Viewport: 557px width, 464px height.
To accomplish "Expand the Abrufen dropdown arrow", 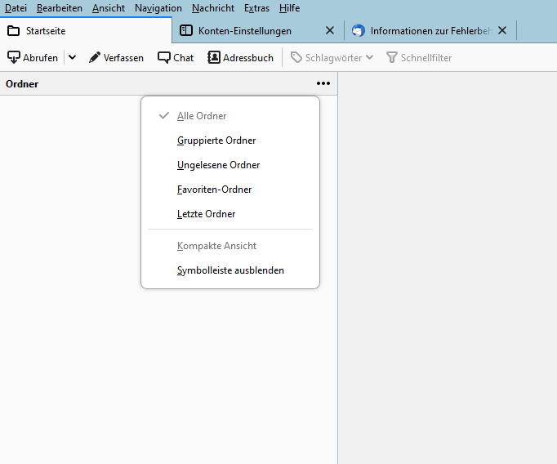I will pyautogui.click(x=72, y=58).
